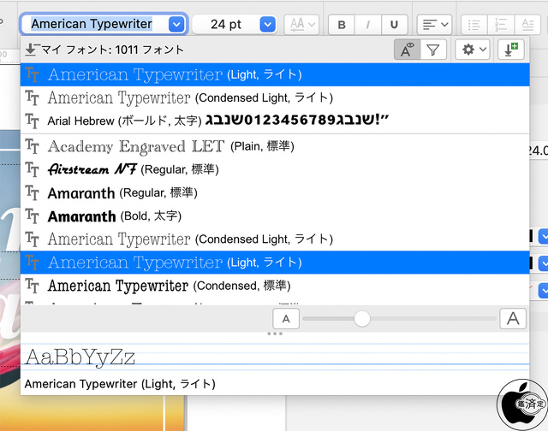
Task: Open the text alignment dropdown
Action: pyautogui.click(x=434, y=25)
